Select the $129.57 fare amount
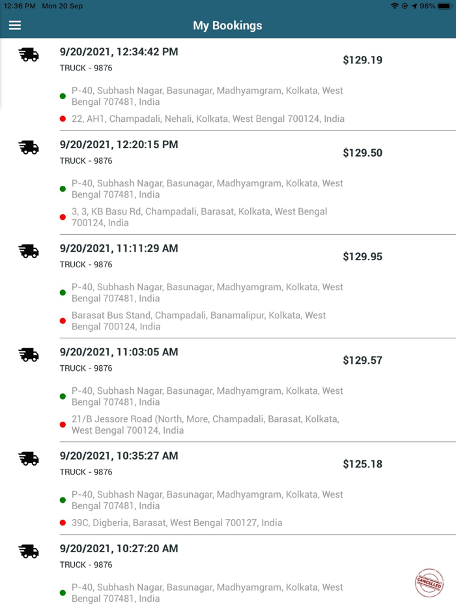Screen dimensions: 456x609 click(x=362, y=361)
